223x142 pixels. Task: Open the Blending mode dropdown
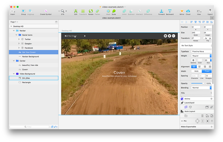pyautogui.click(x=201, y=88)
